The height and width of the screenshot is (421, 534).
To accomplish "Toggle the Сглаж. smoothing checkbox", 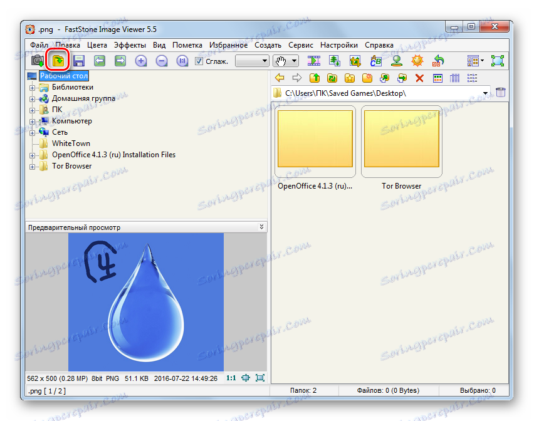I will tap(199, 61).
